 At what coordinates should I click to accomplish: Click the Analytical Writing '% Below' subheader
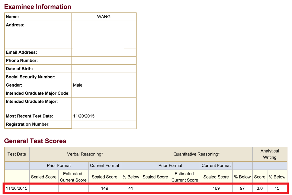click(x=277, y=177)
